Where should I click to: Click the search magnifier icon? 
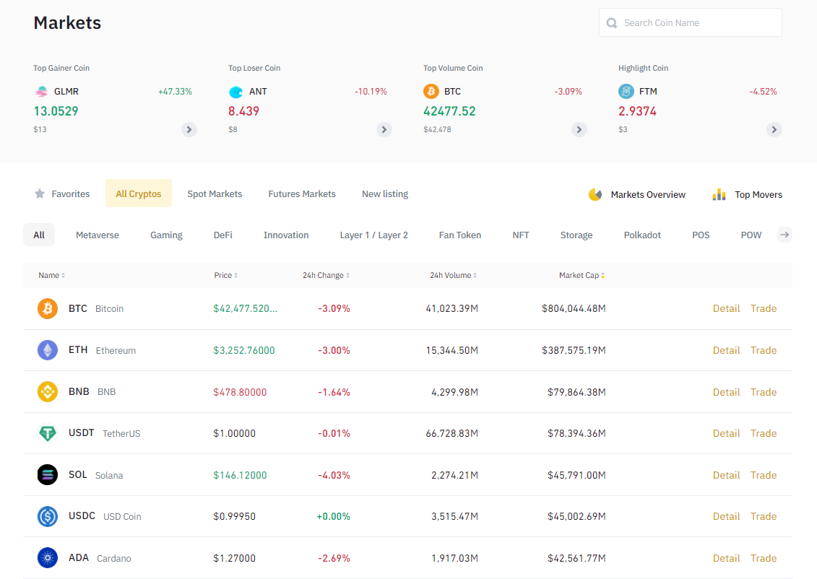(x=612, y=23)
